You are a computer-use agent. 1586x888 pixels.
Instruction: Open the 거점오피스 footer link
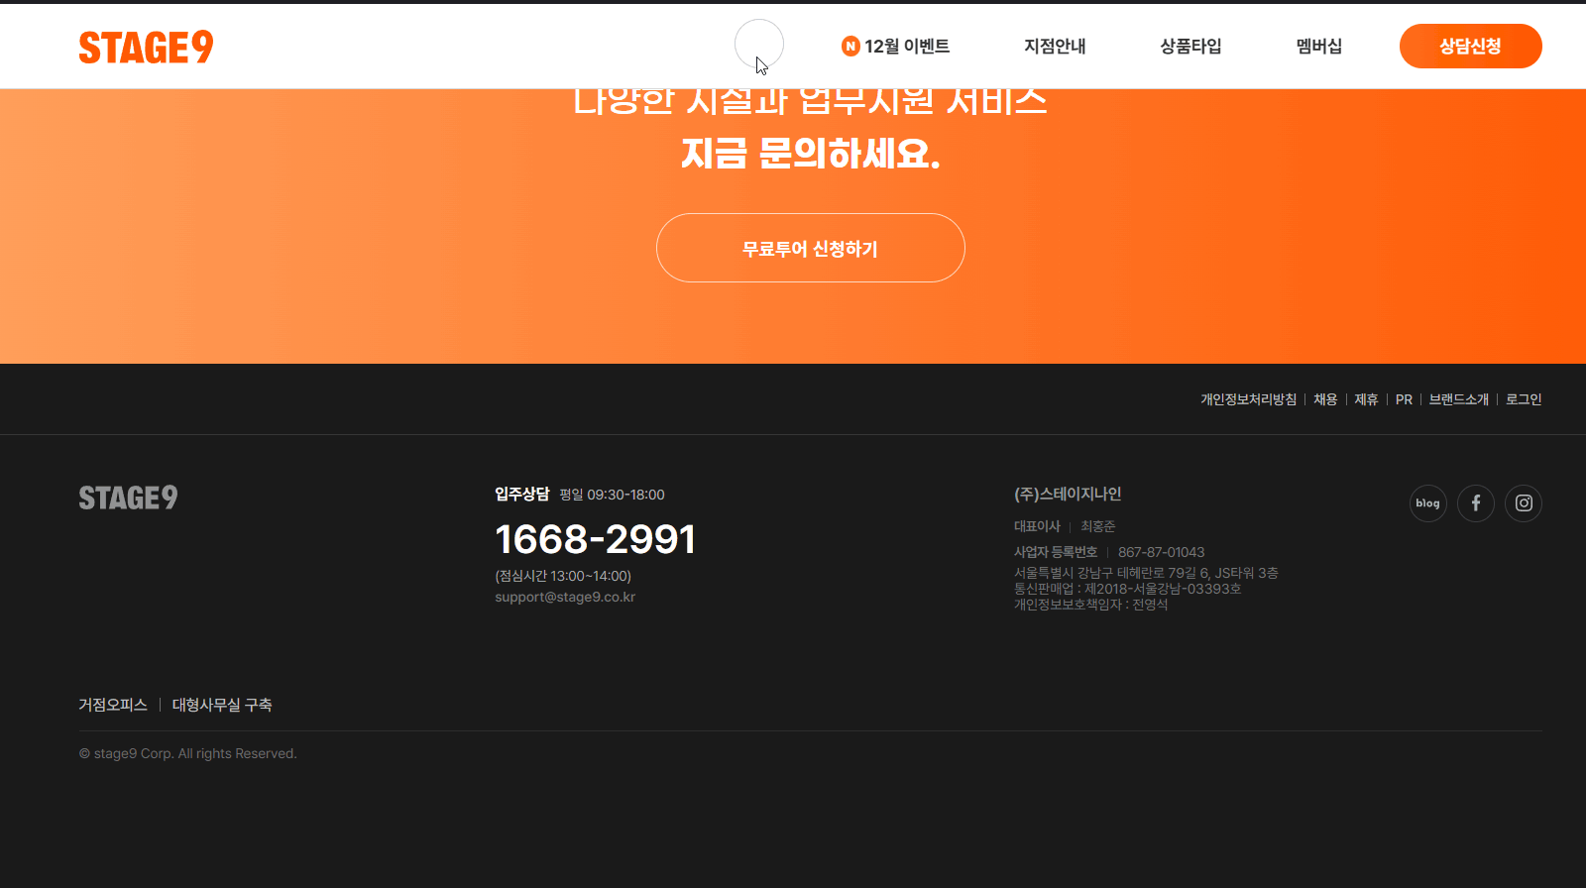pyautogui.click(x=113, y=705)
